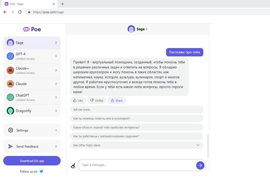Click the browser address bar URL
Screen dimensions: 270x177
(48, 12)
